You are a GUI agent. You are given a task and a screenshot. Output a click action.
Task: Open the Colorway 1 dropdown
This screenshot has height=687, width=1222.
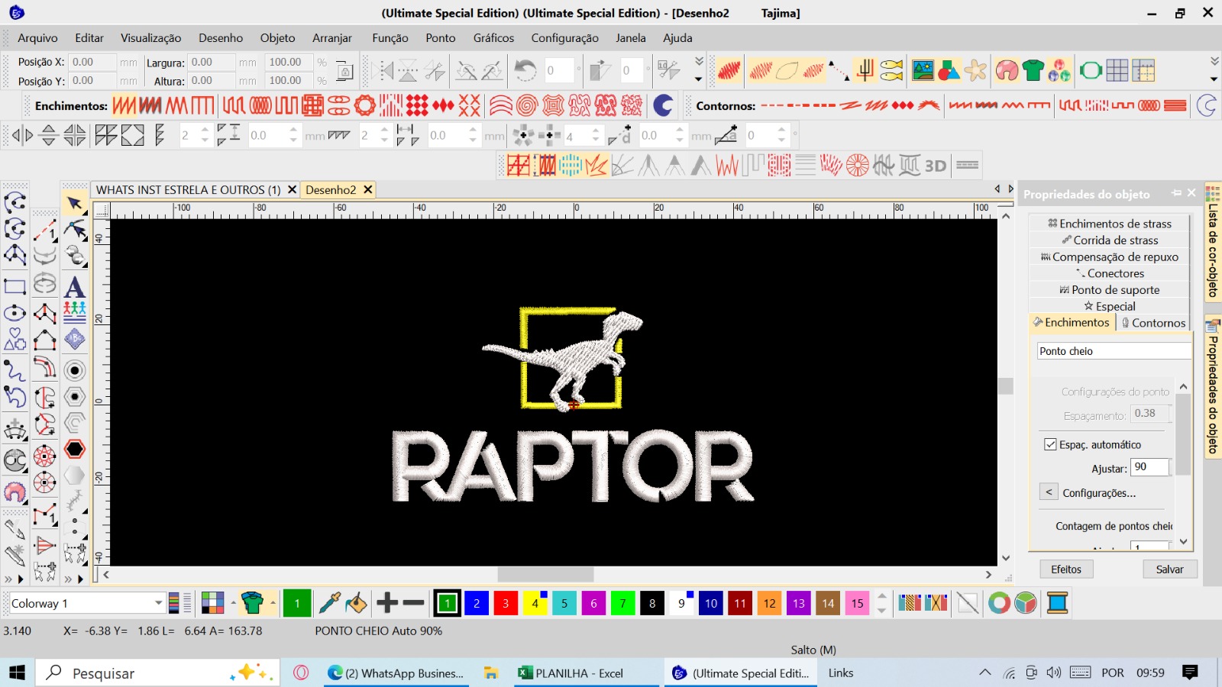pos(158,603)
